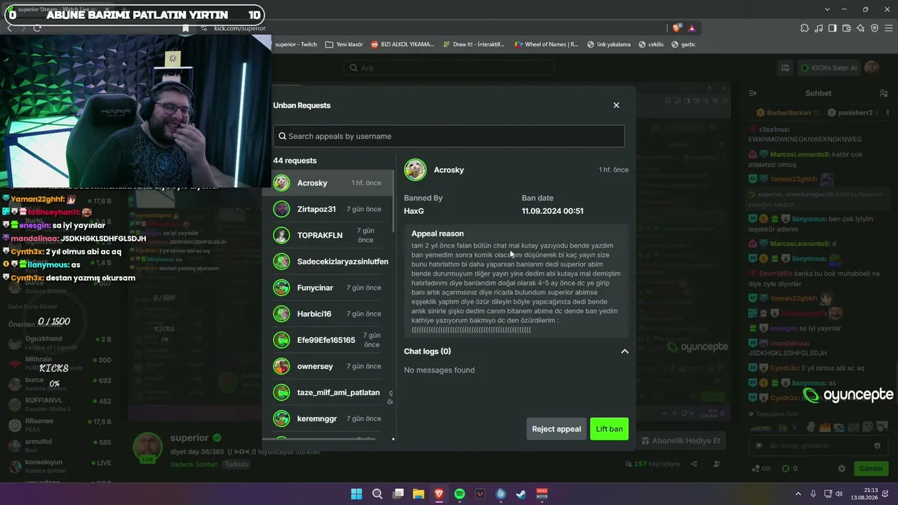Collapse the Chat logs section
Viewport: 898px width, 505px height.
[x=624, y=351]
